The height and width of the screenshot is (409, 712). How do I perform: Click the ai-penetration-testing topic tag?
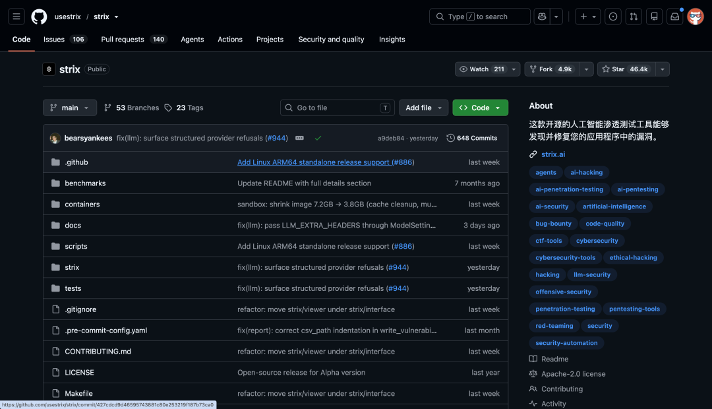tap(570, 189)
